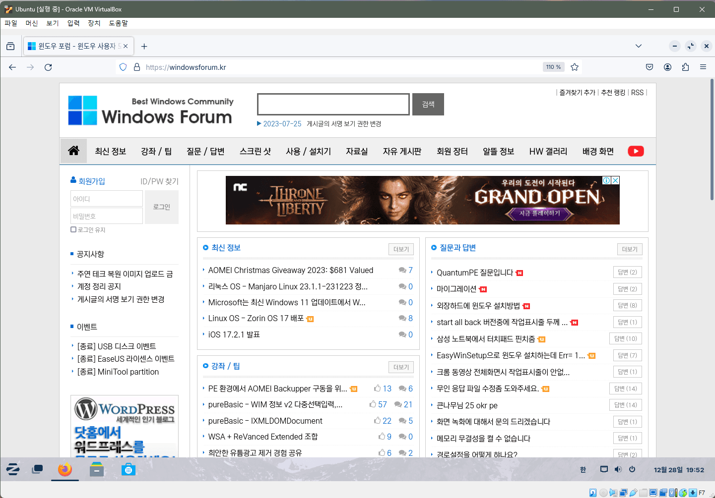The width and height of the screenshot is (715, 498).
Task: Click in the forum search input field
Action: 333,104
